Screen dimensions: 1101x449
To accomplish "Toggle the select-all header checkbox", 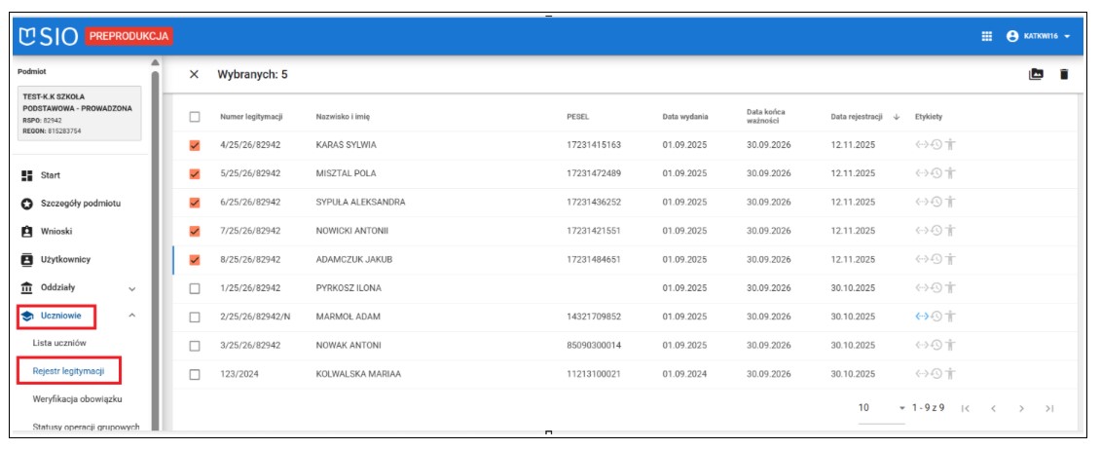I will click(x=195, y=118).
